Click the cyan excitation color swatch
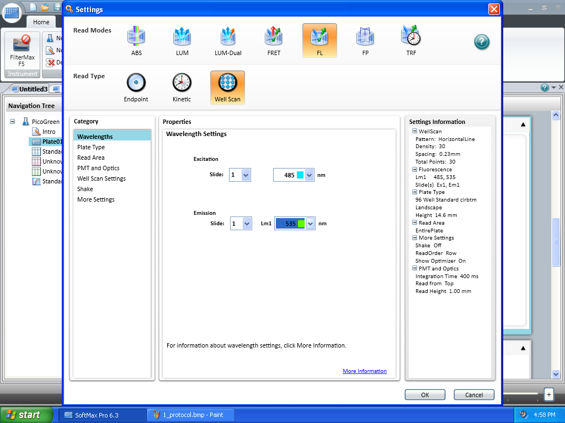565x423 pixels. (x=300, y=175)
